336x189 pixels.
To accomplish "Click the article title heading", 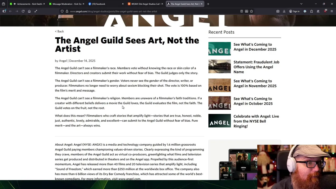I will (127, 44).
